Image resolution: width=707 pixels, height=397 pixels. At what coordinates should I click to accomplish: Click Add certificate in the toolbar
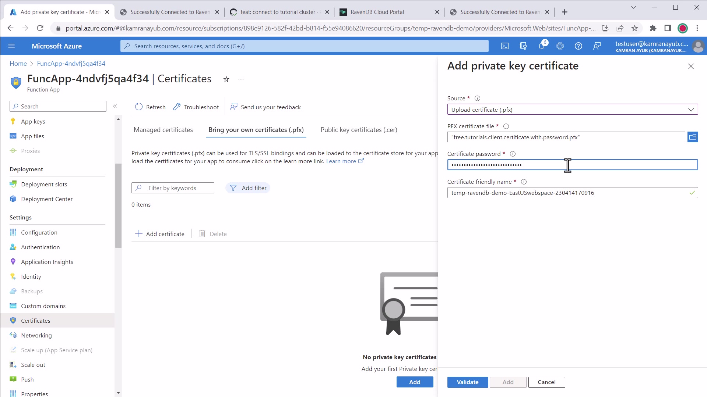pyautogui.click(x=160, y=234)
